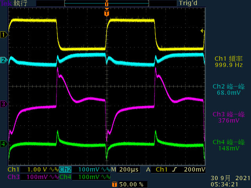Click the Channel 3 ground marker
The width and height of the screenshot is (251, 188).
point(4,104)
